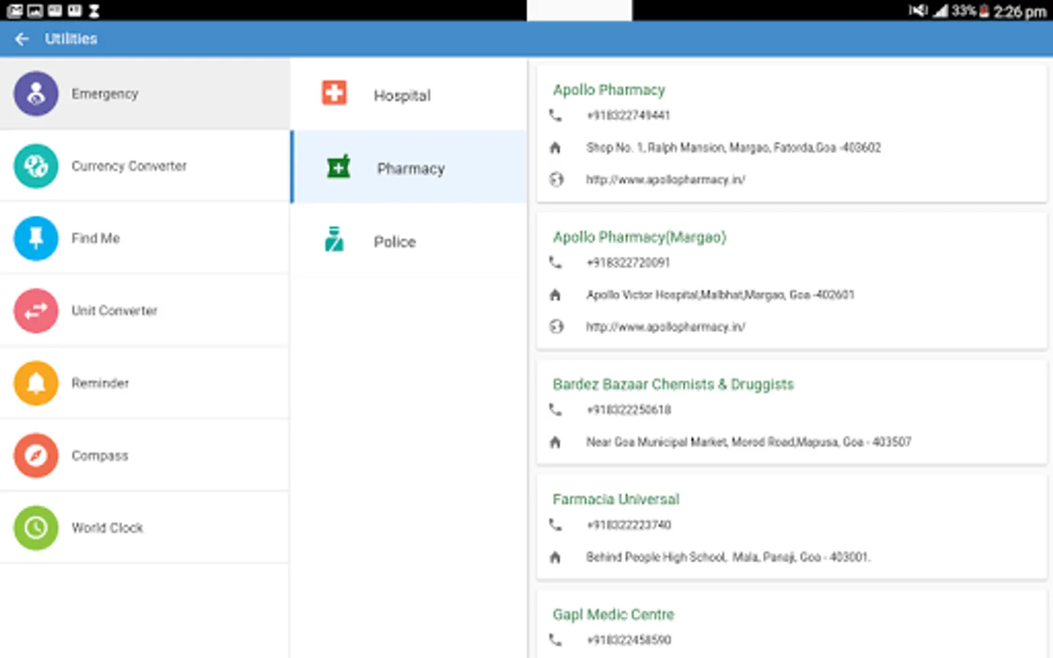Select the Hospital red cross icon
This screenshot has height=658, width=1053.
(x=334, y=93)
